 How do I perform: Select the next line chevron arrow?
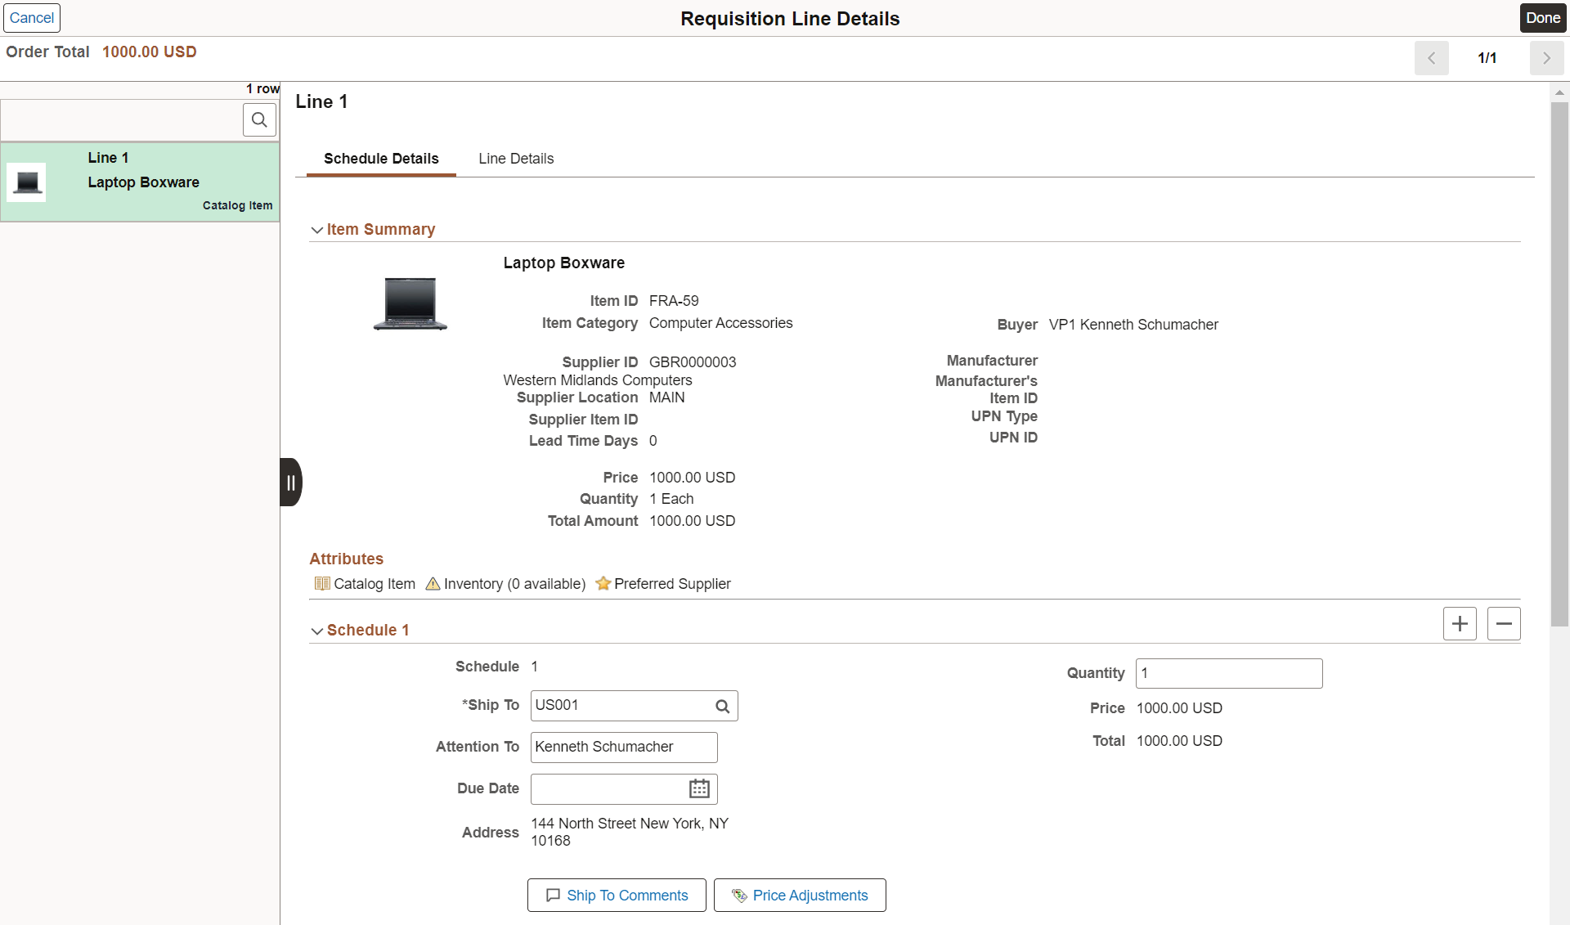1546,58
